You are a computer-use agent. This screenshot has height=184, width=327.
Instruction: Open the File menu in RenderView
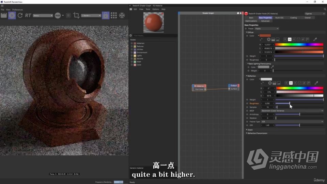2,10
